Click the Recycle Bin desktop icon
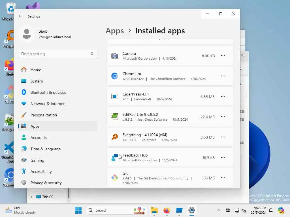Image resolution: width=290 pixels, height=217 pixels. (8, 11)
